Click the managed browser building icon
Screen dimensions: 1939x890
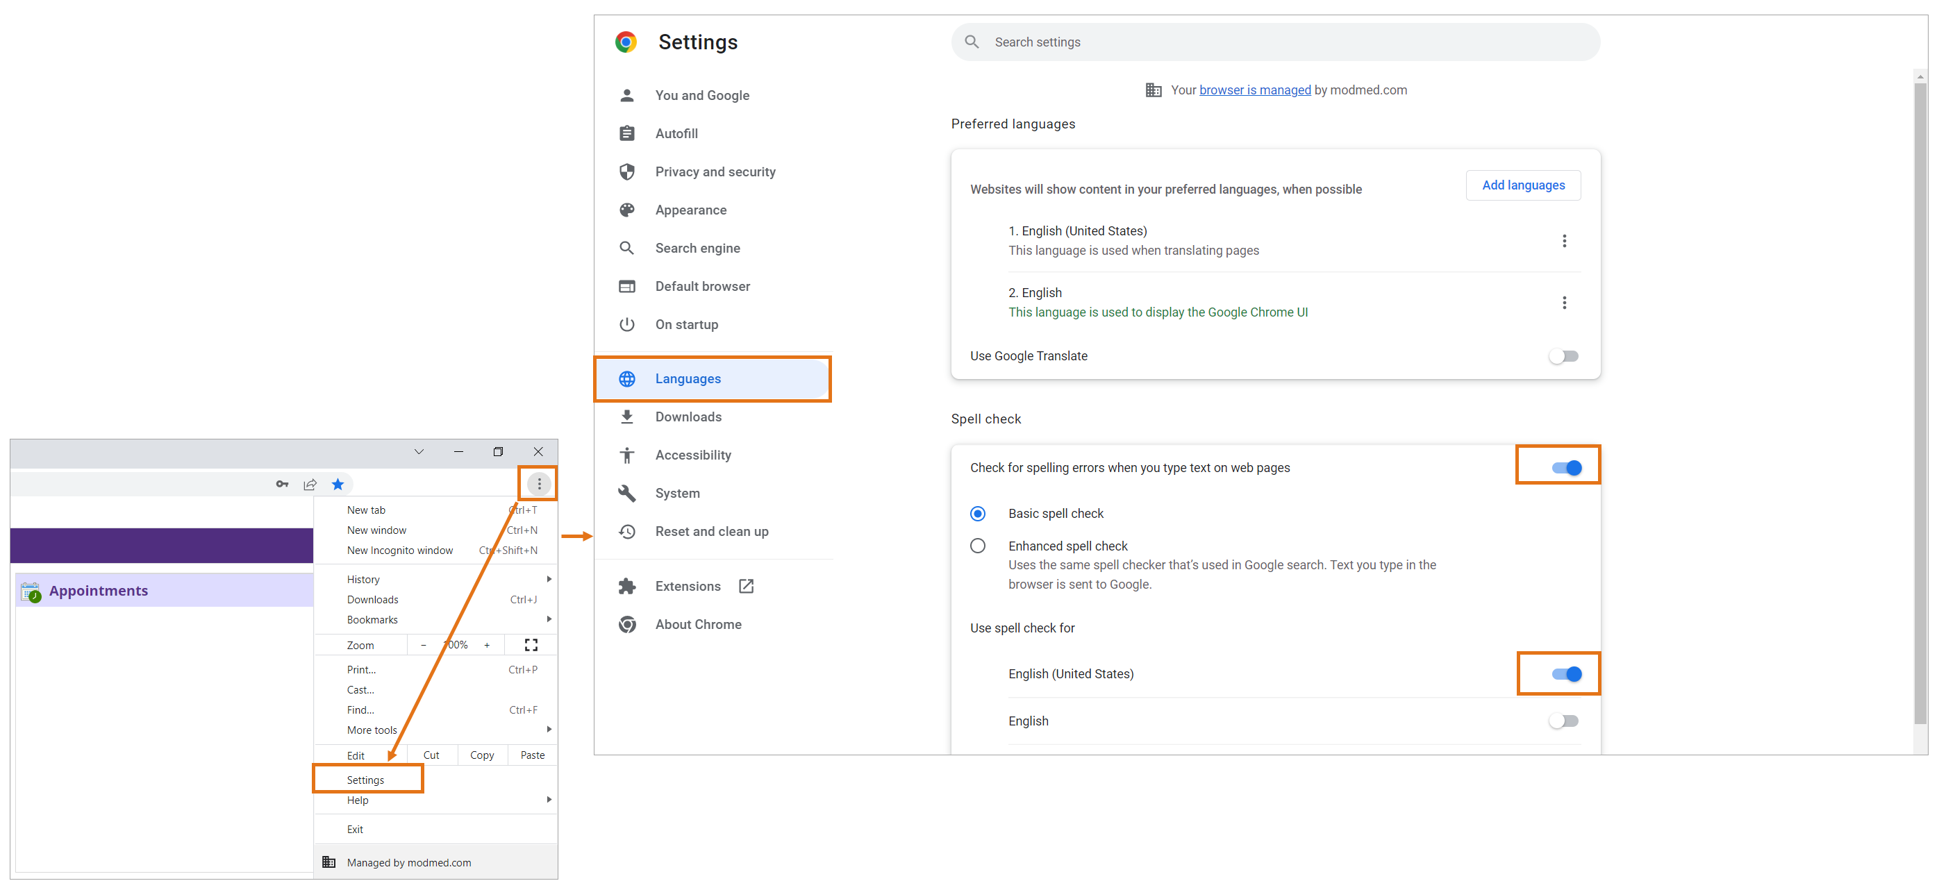[1153, 90]
